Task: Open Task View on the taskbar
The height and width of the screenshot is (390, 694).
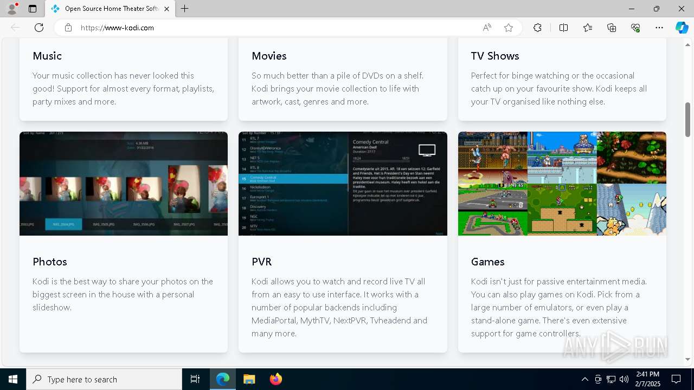Action: (x=195, y=379)
